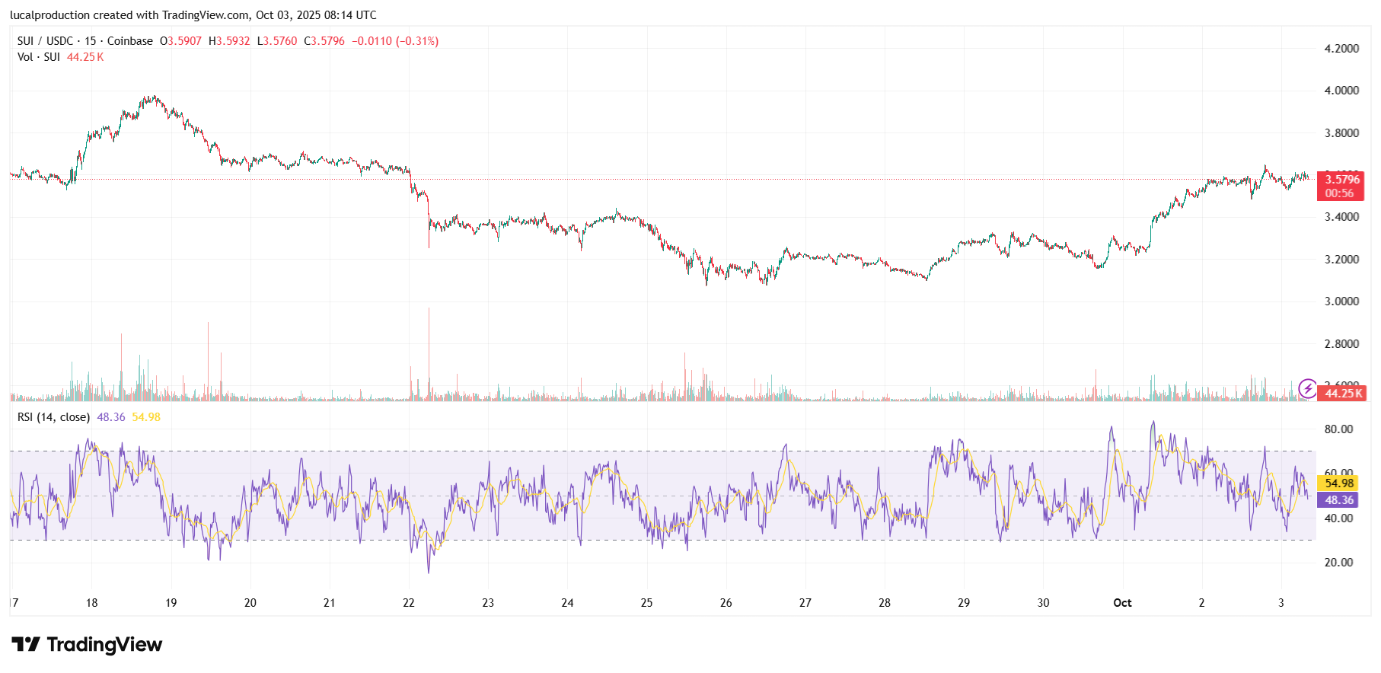Click date 26 on the time axis
The height and width of the screenshot is (673, 1381).
[726, 603]
